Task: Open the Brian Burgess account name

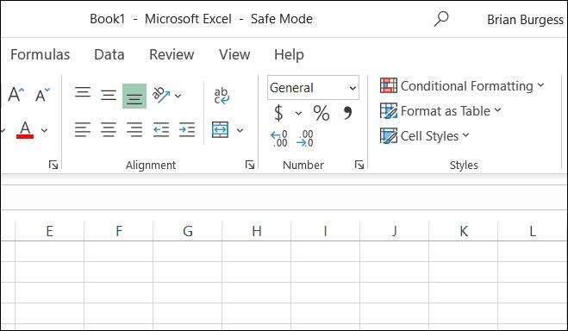Action: click(x=525, y=20)
